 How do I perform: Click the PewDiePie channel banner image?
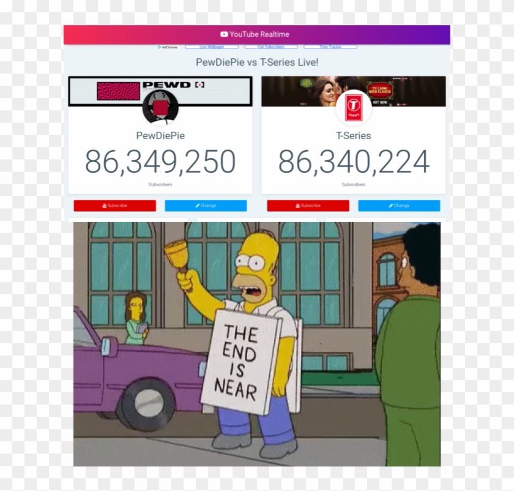(x=160, y=91)
